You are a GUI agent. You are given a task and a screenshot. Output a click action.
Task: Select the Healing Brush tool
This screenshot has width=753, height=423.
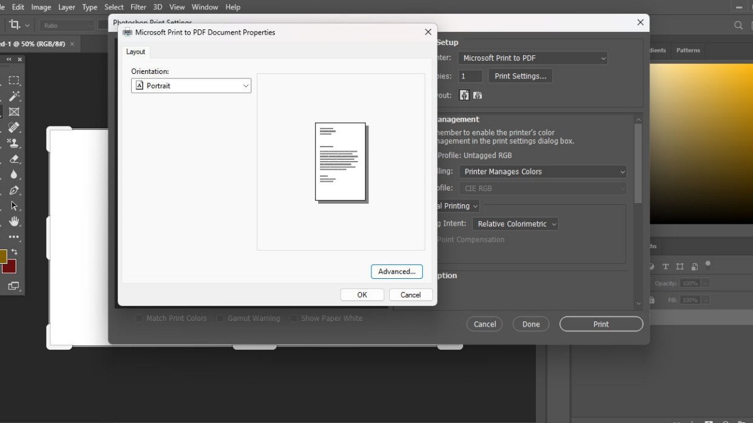pyautogui.click(x=14, y=126)
